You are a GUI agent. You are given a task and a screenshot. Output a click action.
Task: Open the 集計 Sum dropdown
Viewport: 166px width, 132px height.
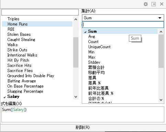click(x=123, y=18)
